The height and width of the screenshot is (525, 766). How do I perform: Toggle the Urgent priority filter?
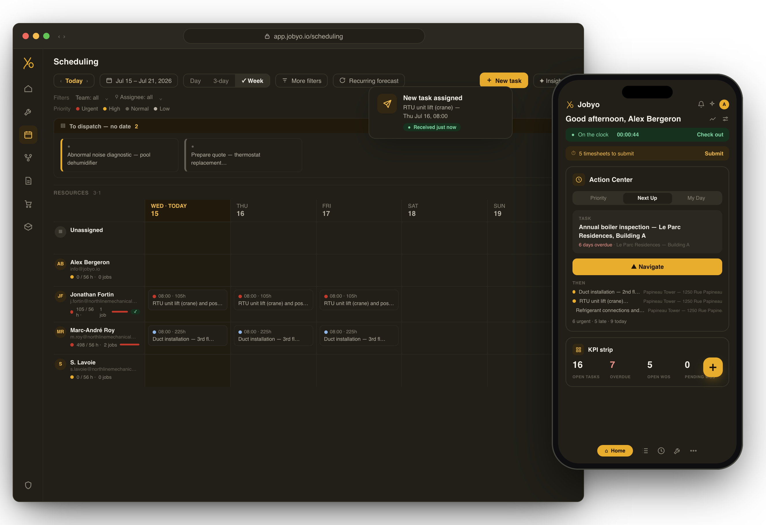pos(87,109)
